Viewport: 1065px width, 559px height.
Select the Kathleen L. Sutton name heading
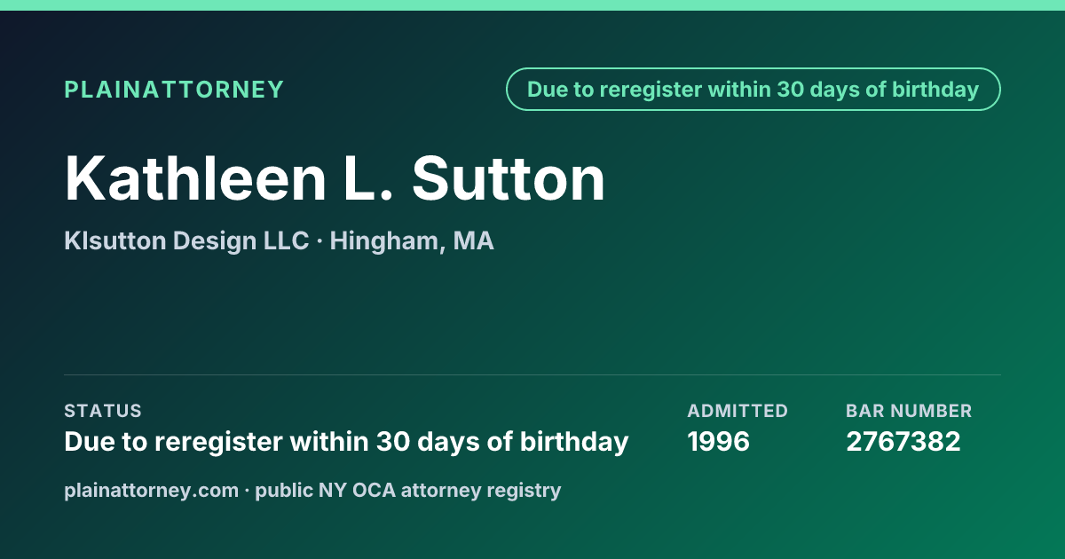[335, 178]
